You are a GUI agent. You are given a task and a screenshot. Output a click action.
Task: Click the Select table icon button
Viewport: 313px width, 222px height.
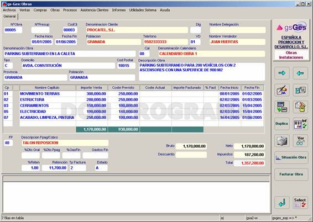tap(300, 203)
